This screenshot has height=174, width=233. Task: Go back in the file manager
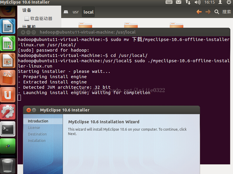coord(199,12)
